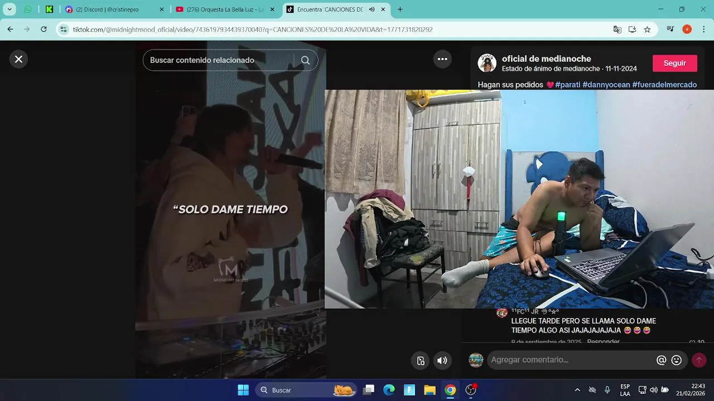Viewport: 714px width, 401px height.
Task: Click the tiktok.com address bar URL
Action: click(x=253, y=30)
